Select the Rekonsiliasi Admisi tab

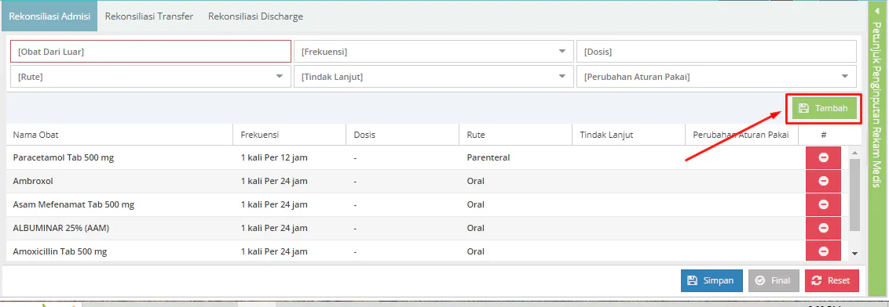tap(49, 16)
